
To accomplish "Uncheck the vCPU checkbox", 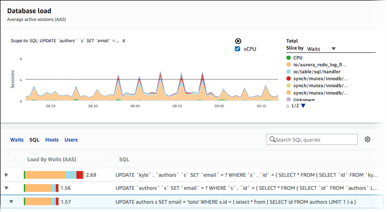I will (x=237, y=49).
